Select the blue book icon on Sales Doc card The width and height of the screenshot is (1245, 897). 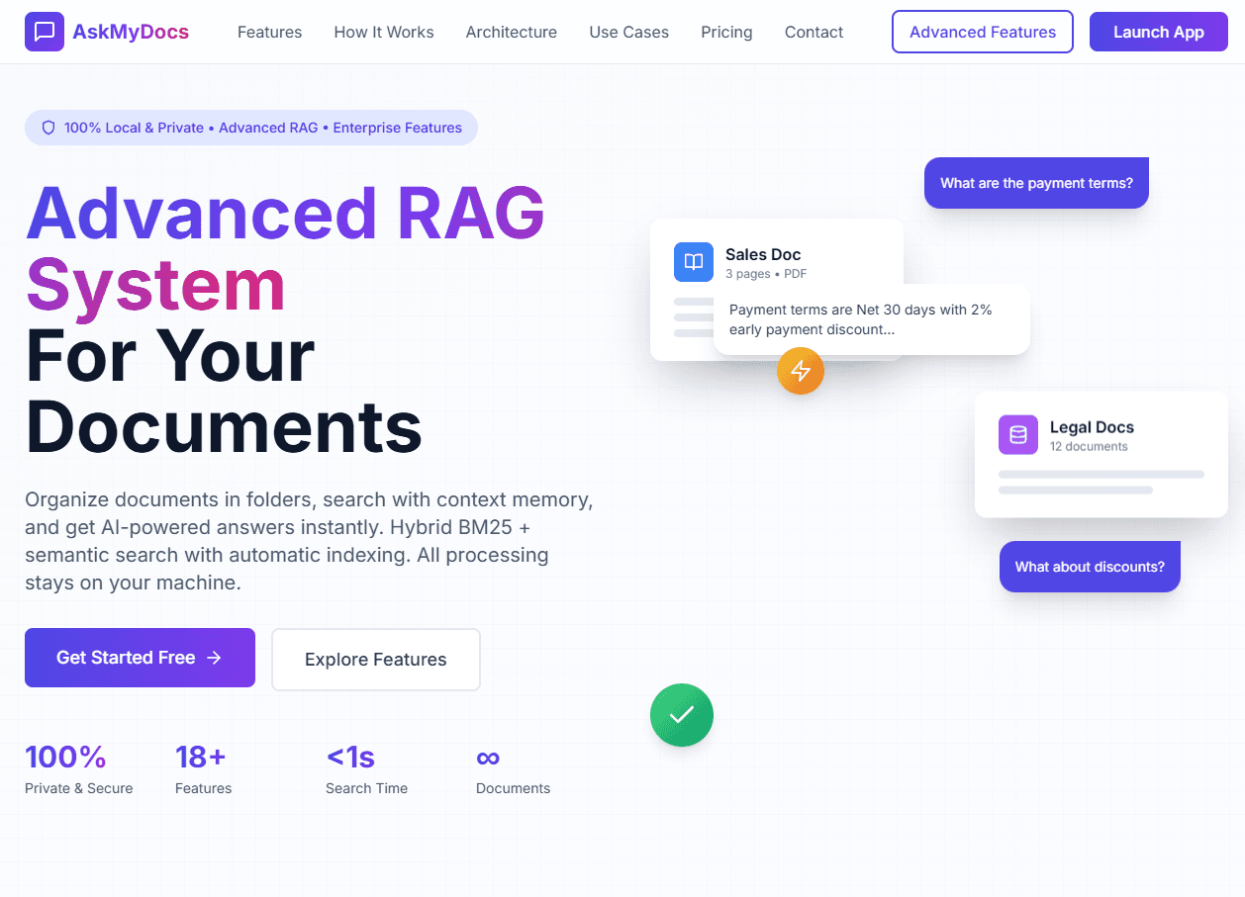[694, 262]
